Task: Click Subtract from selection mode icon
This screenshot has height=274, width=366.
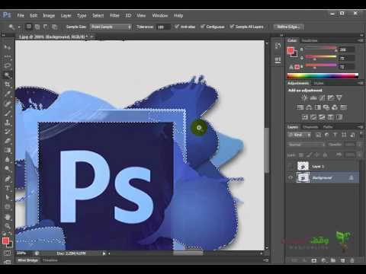Action: click(46, 27)
